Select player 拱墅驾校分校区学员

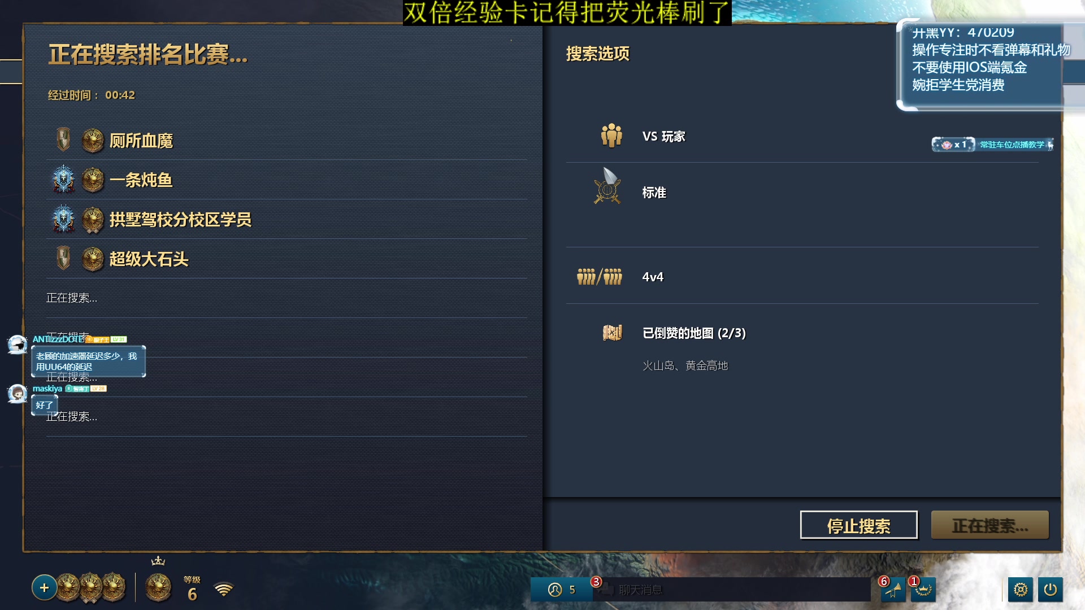[x=287, y=219]
